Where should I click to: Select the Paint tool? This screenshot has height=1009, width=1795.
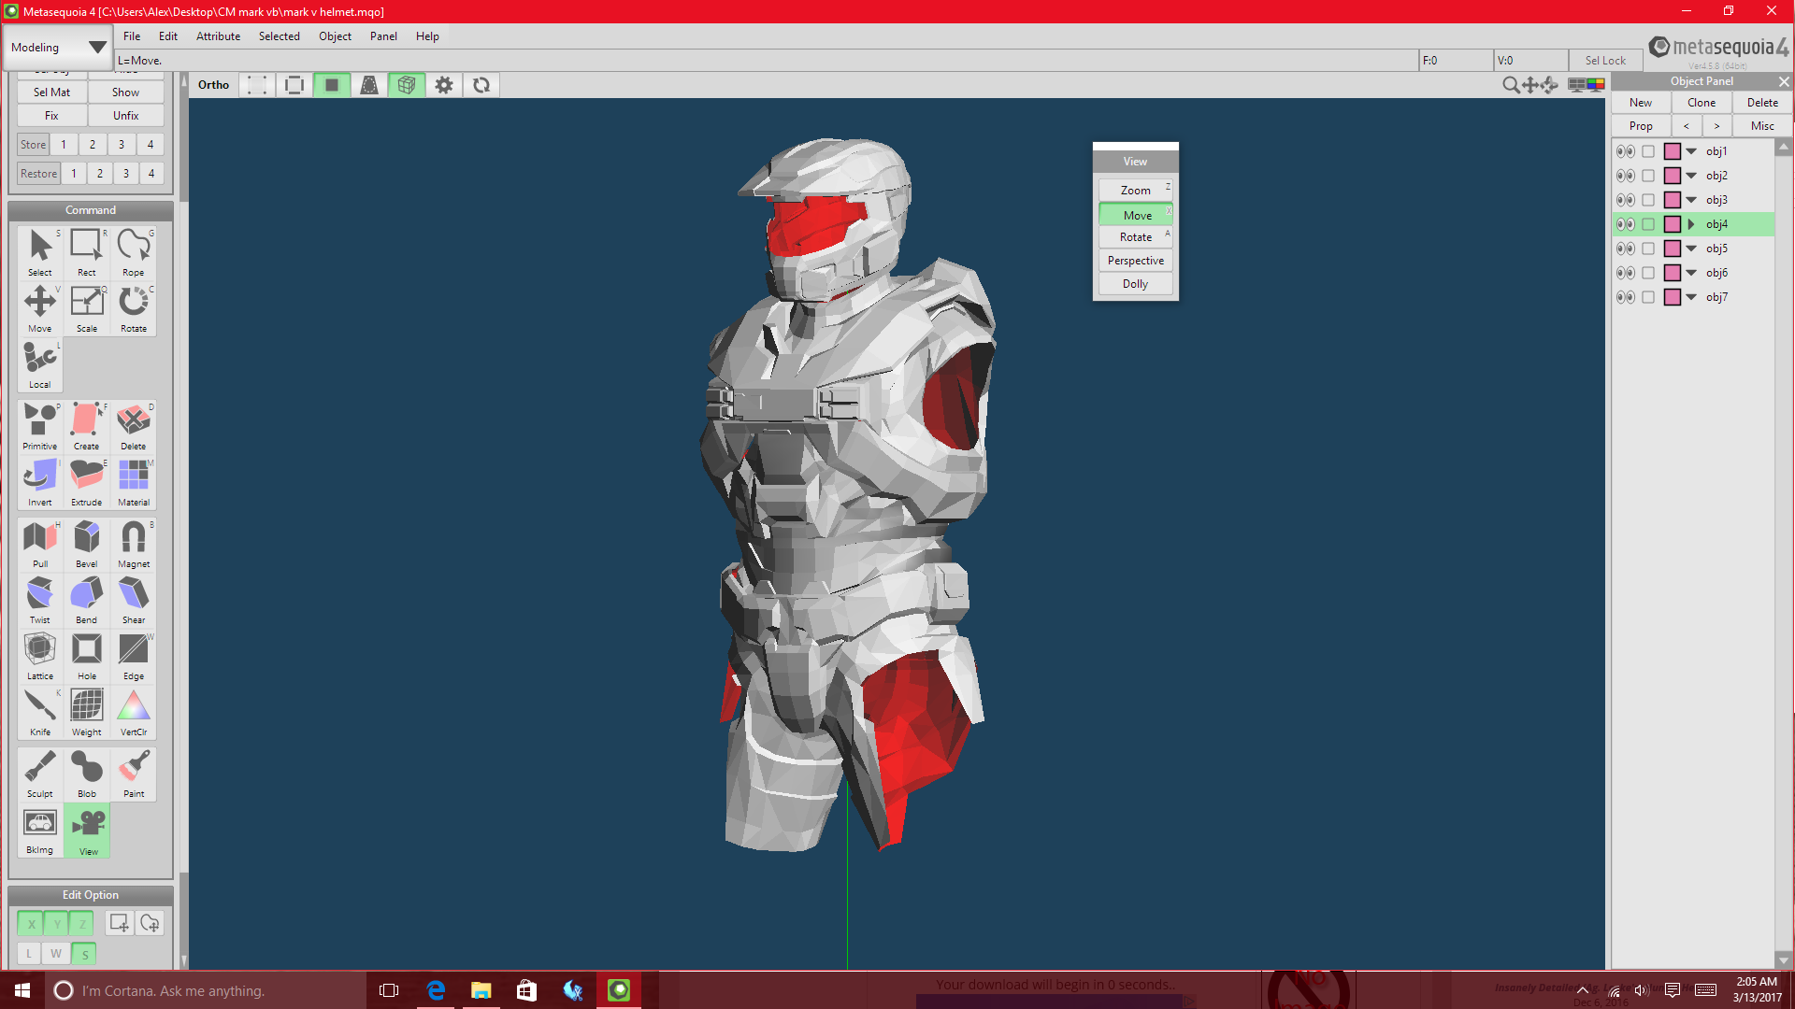pos(134,774)
